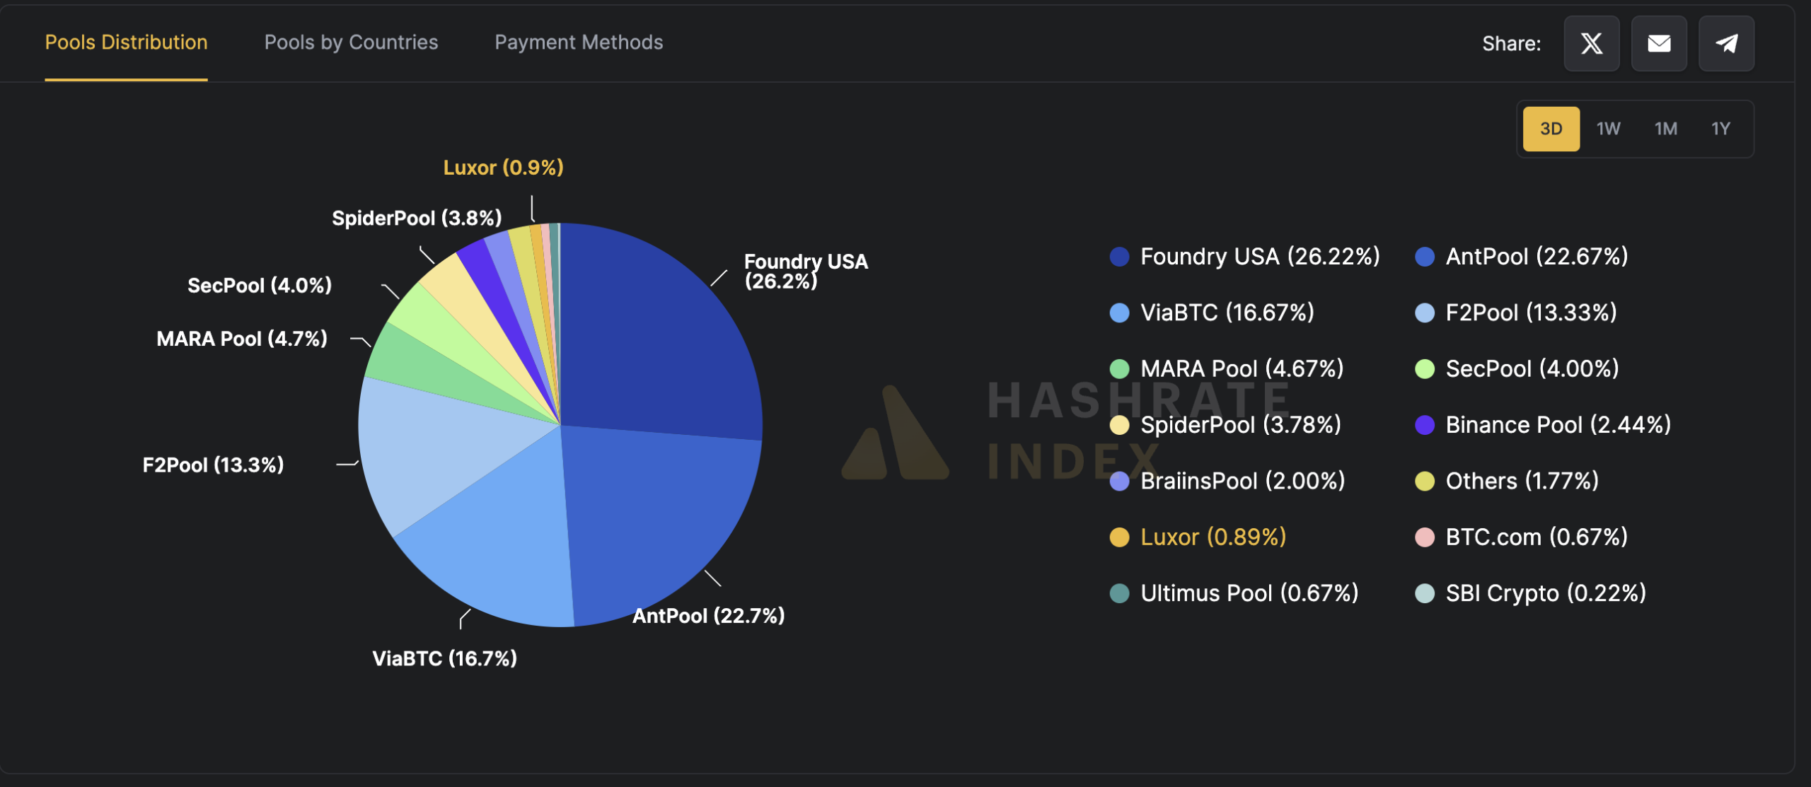Switch to the Payment Methods tab
1811x787 pixels.
tap(579, 40)
